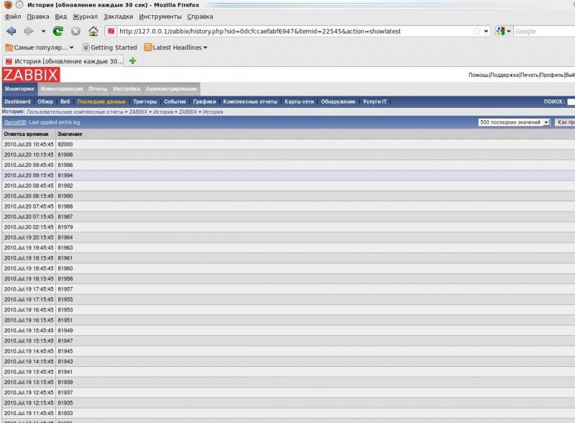
Task: Click the address bar URL field
Action: 293,31
